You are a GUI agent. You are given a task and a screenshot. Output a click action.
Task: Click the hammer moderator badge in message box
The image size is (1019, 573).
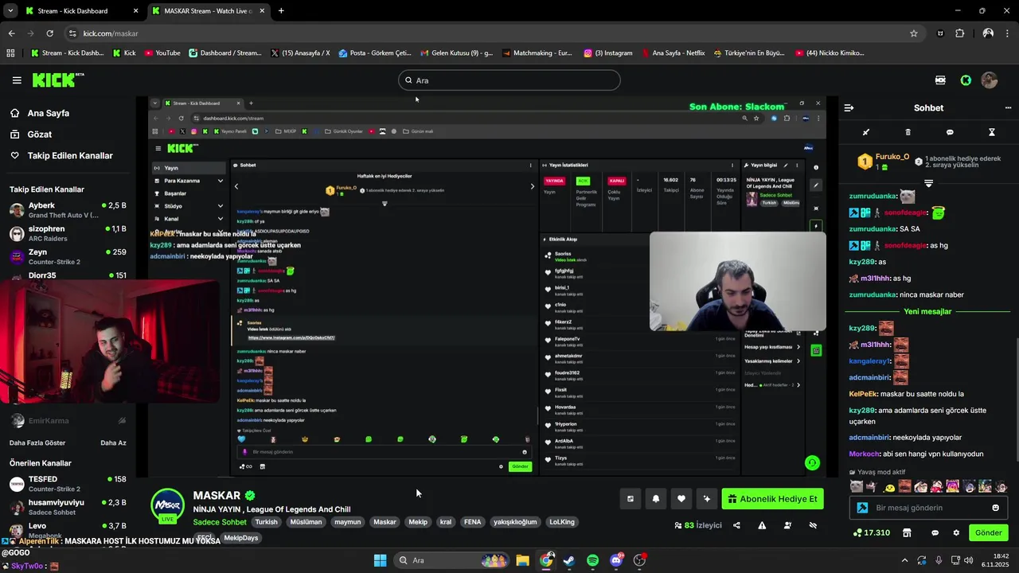862,508
